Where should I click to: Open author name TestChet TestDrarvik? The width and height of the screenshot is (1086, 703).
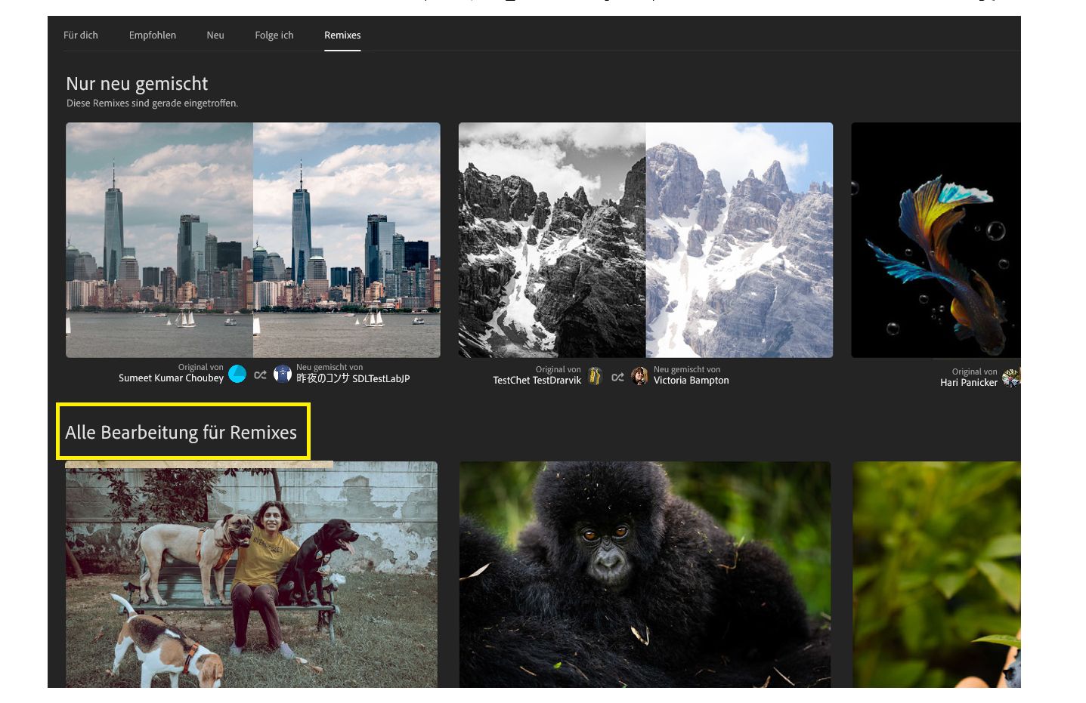[x=537, y=381]
